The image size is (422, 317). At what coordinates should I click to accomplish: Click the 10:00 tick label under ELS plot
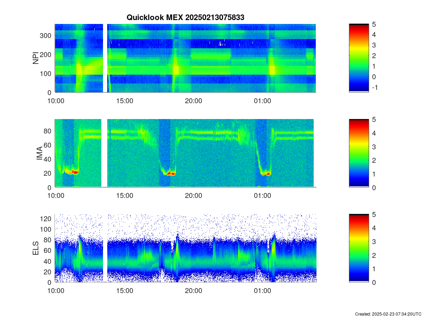coord(55,291)
